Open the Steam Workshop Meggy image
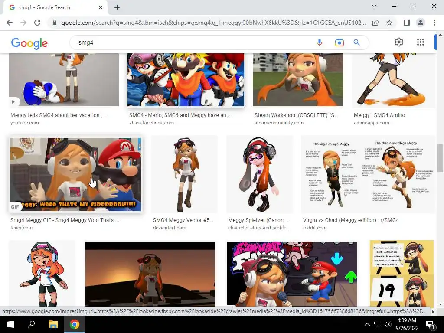Screen dimensions: 444x333 298,80
